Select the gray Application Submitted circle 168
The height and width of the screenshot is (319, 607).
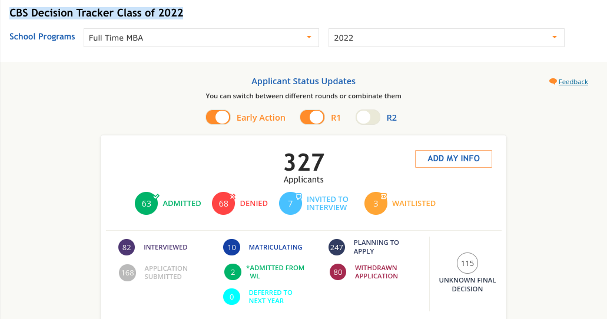pyautogui.click(x=127, y=273)
